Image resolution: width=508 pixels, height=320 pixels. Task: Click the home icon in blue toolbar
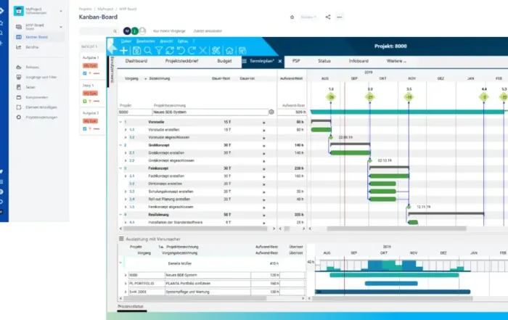coord(229,51)
